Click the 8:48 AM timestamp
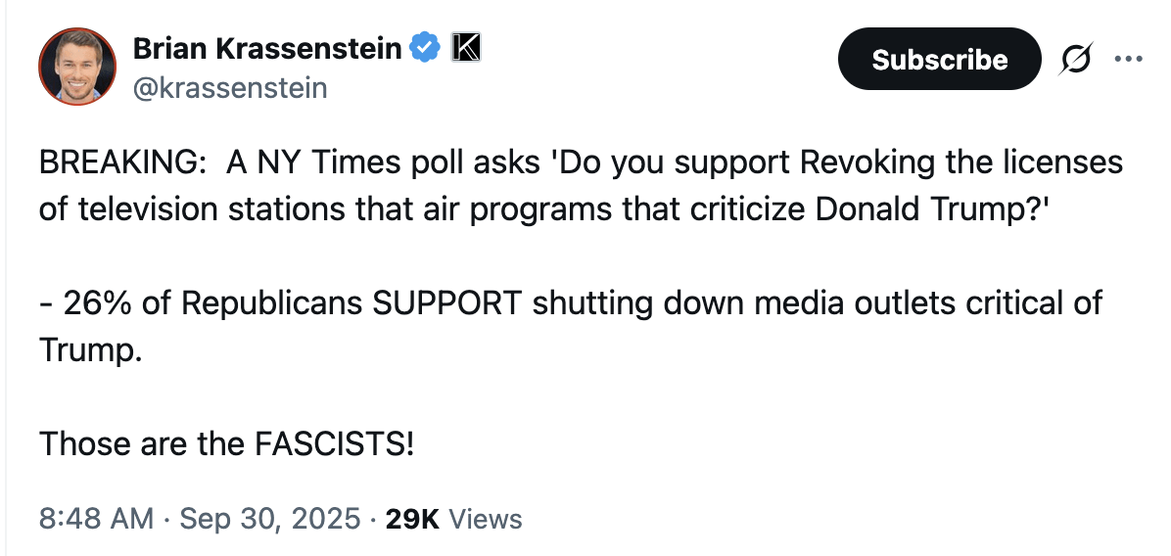1171x556 pixels. (97, 519)
